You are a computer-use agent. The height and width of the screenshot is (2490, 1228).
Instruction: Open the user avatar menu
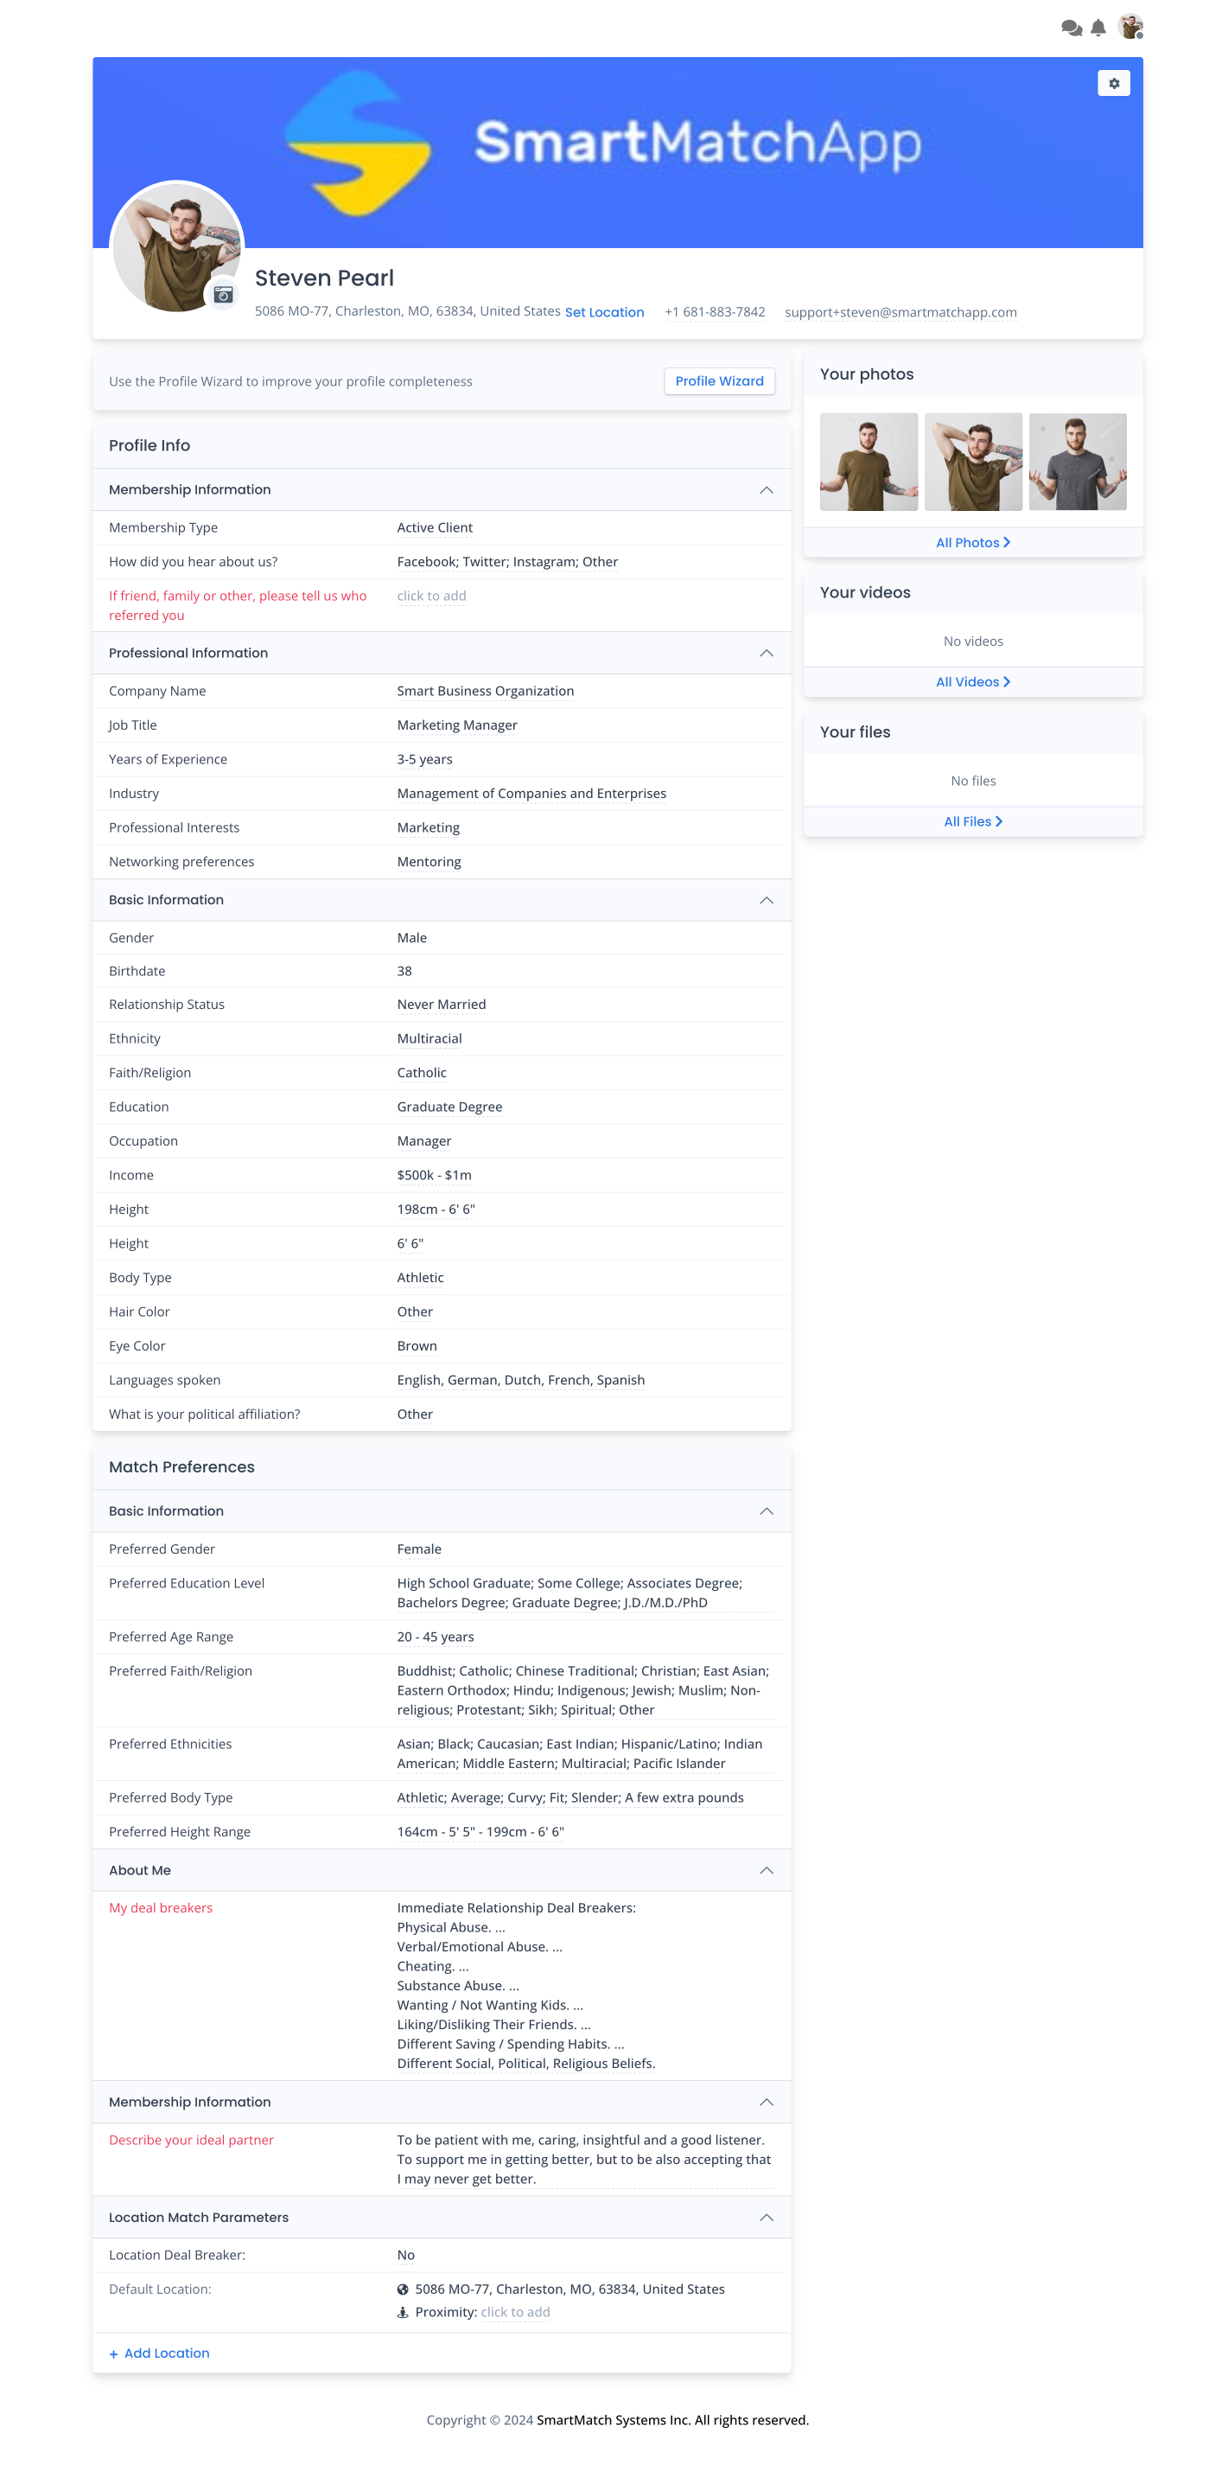tap(1129, 27)
